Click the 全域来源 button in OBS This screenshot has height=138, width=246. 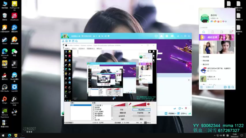point(123,116)
